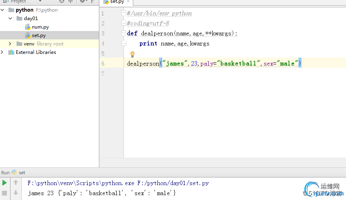
Task: Click the def keyword on line 3
Action: 132,33
